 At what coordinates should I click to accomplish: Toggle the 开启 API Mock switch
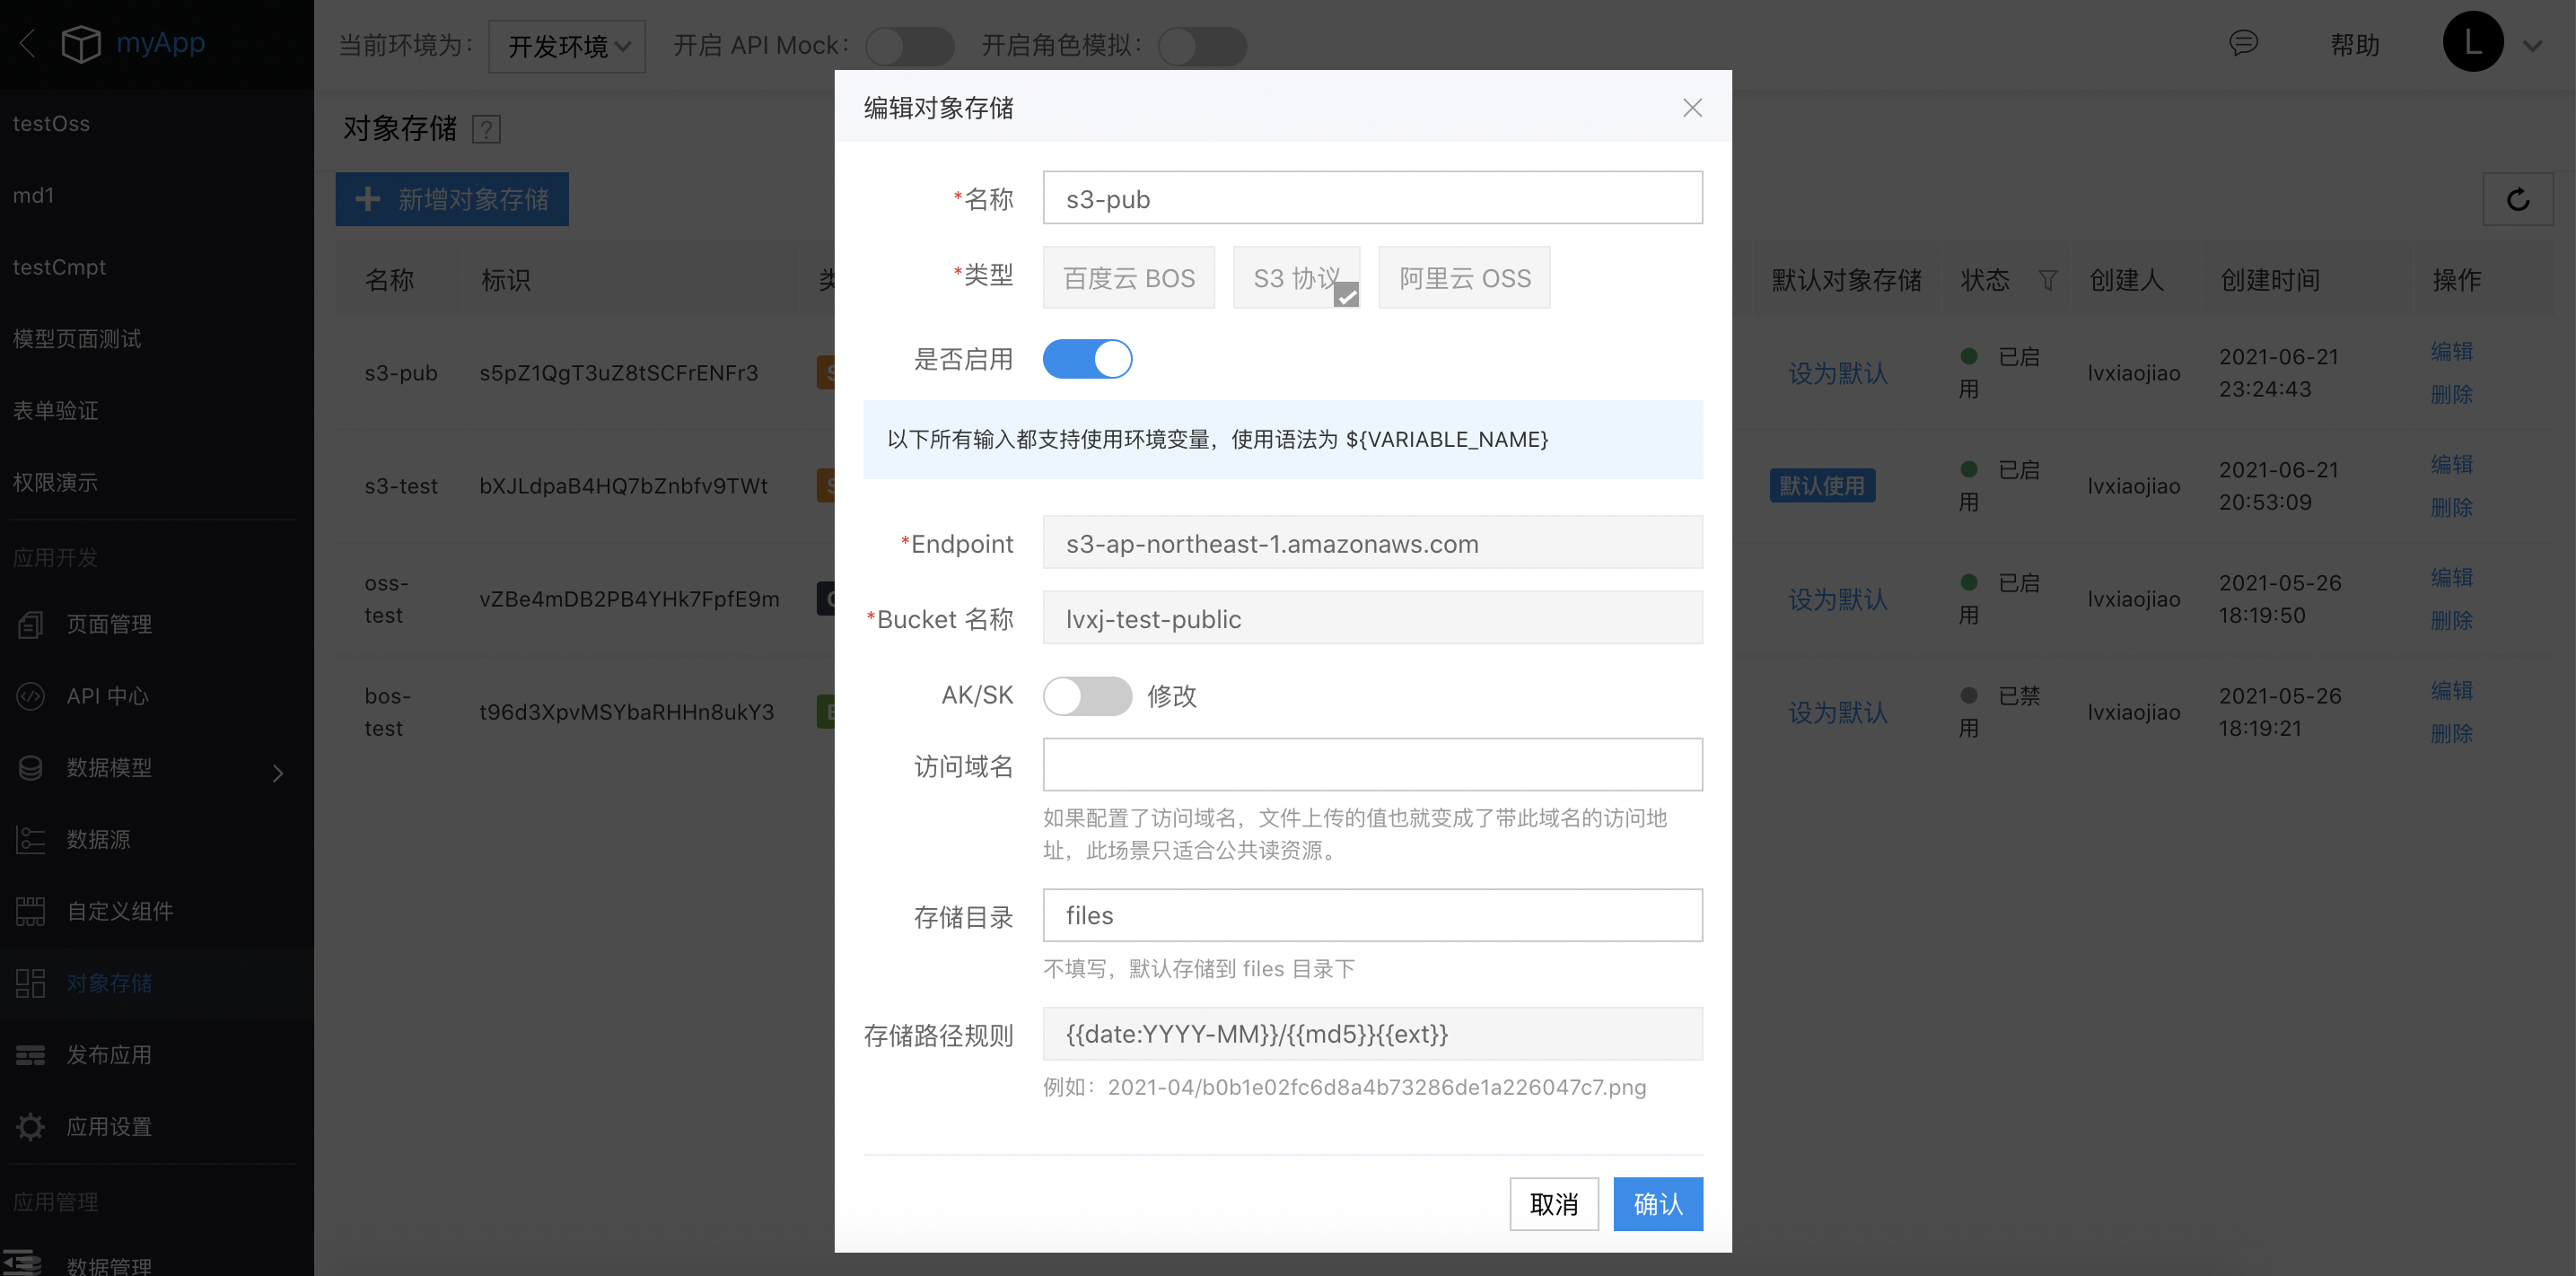(x=909, y=46)
